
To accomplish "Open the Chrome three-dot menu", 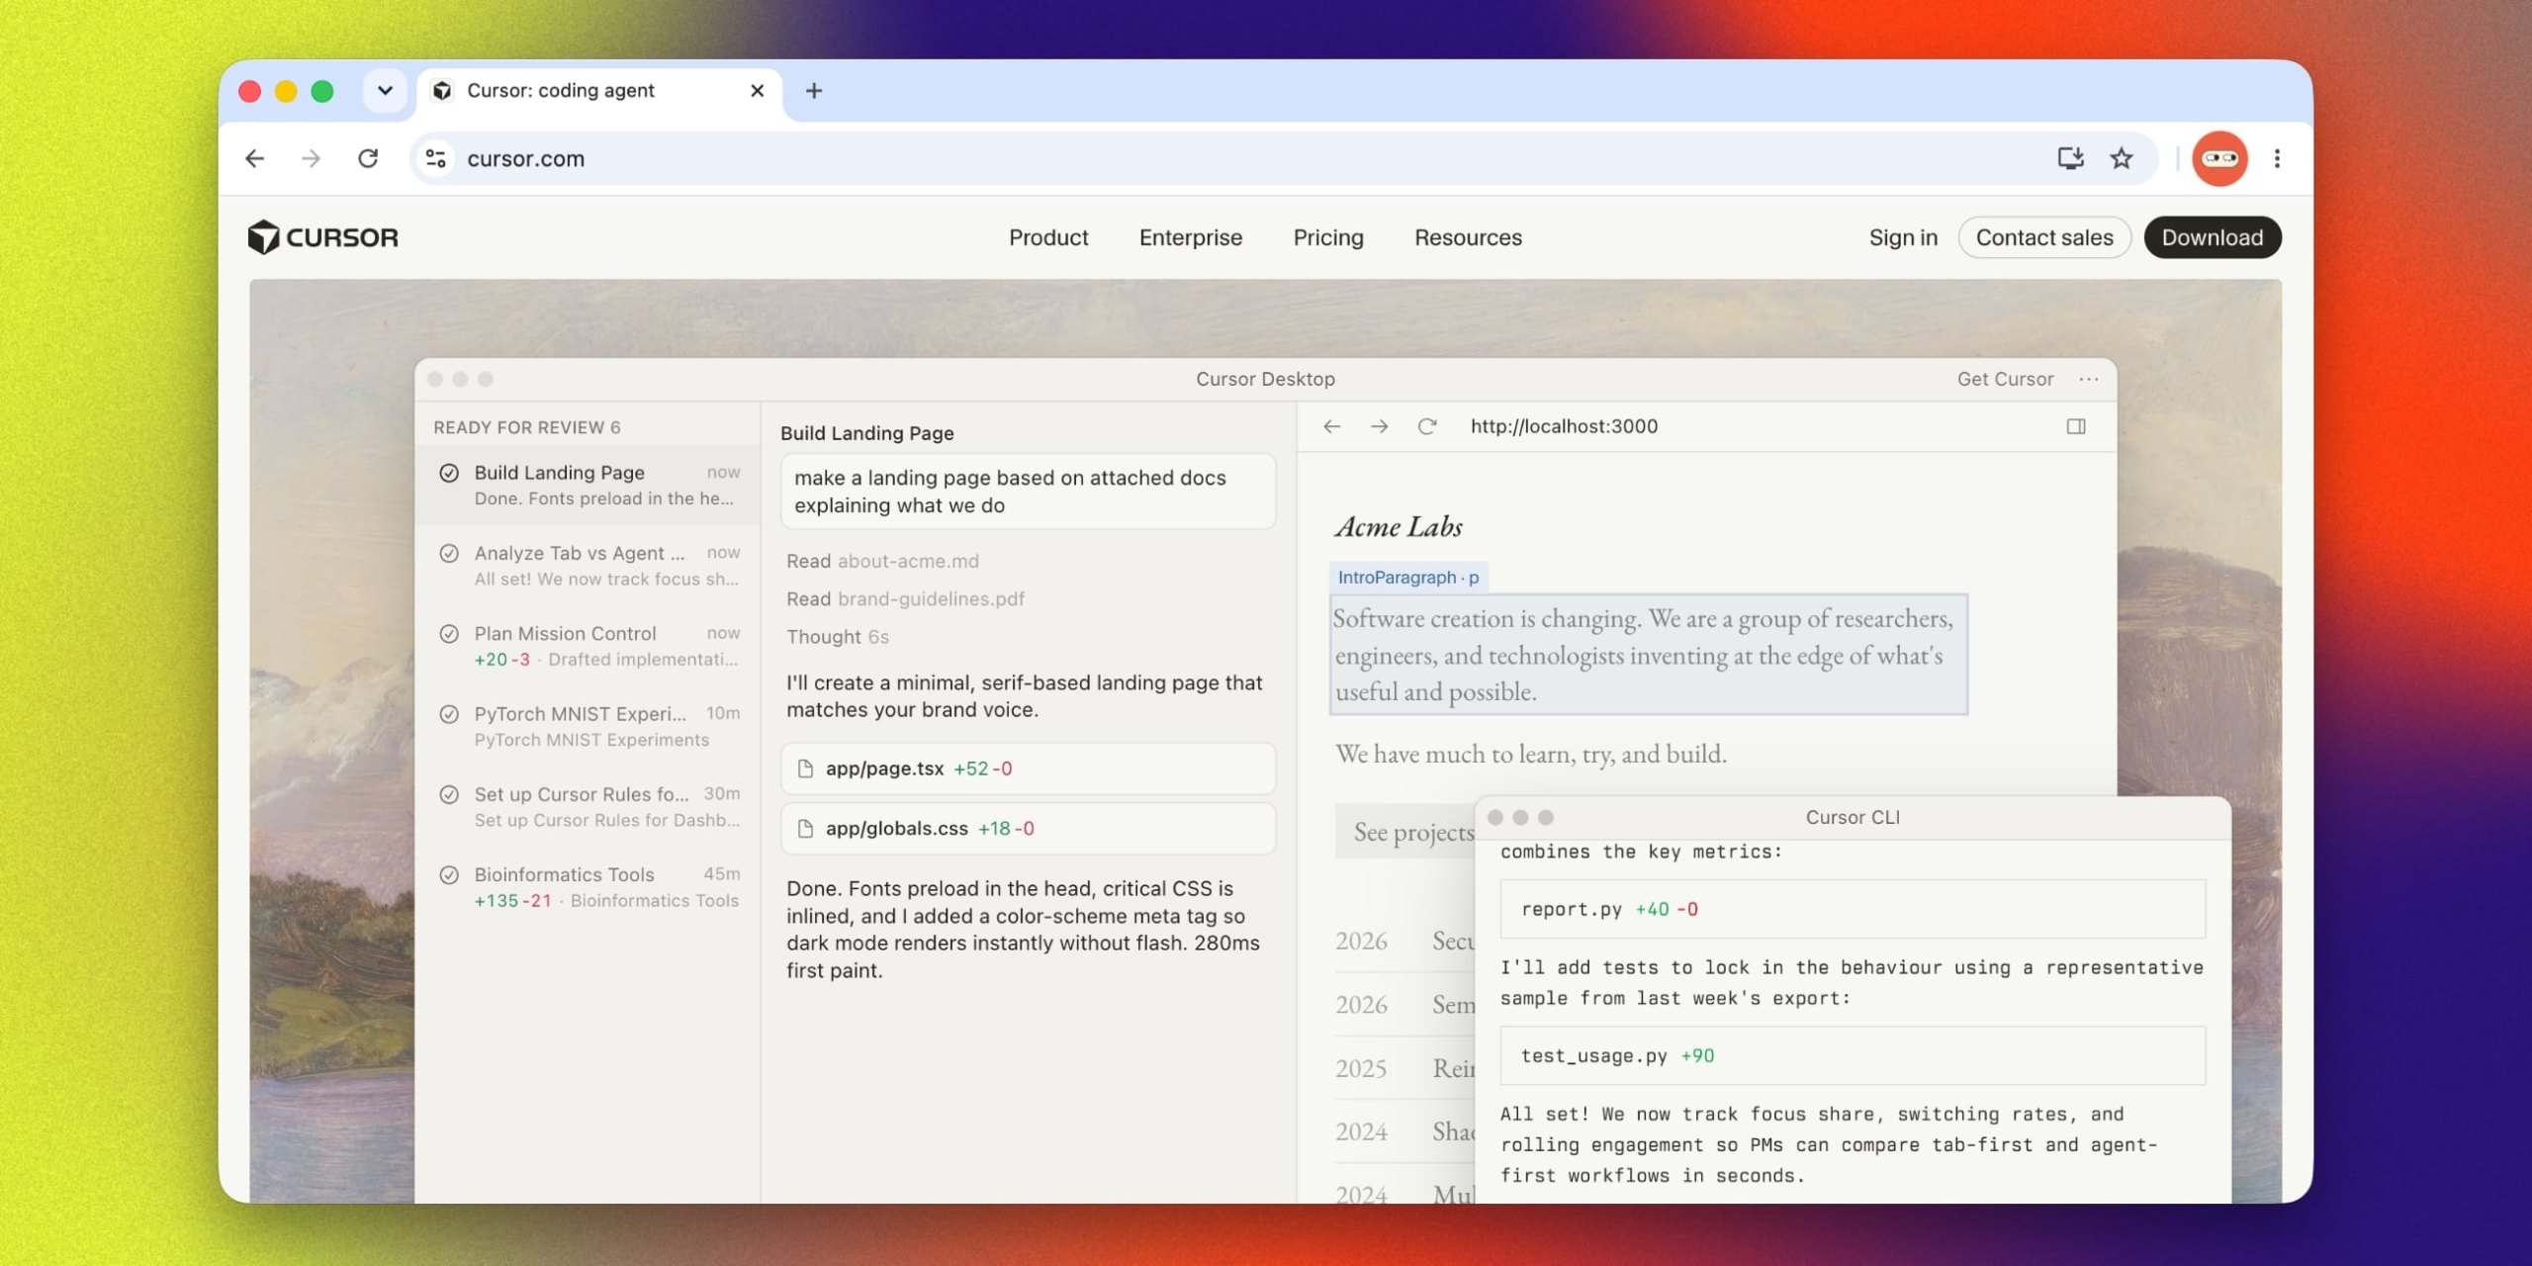I will [2277, 158].
